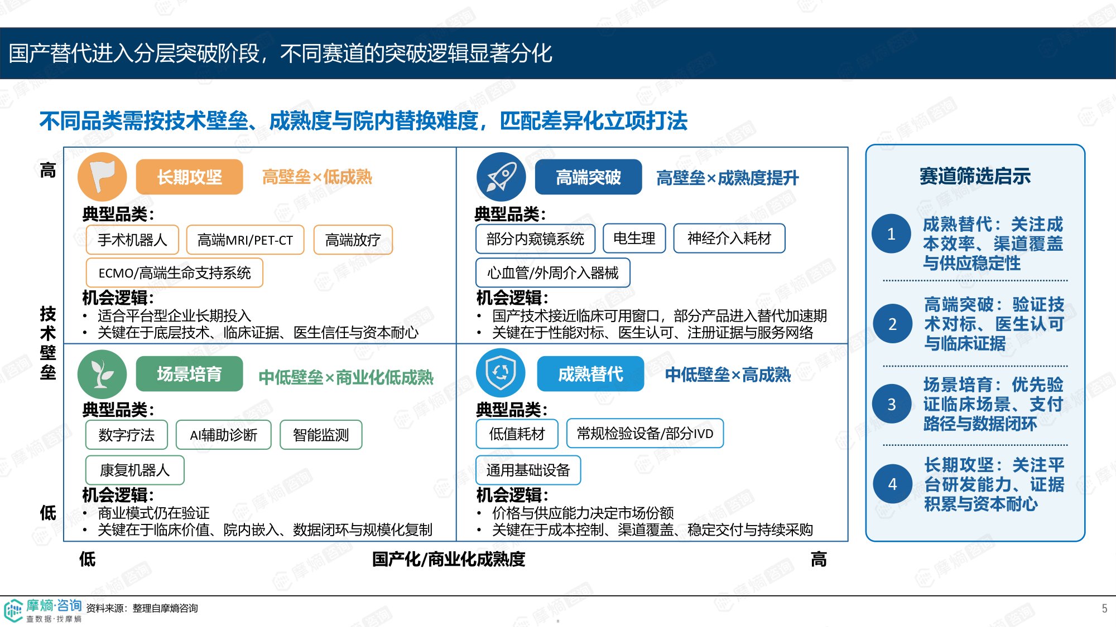1116x627 pixels.
Task: Click the text 中低壁垒×商业化低成熟
Action: tap(346, 377)
